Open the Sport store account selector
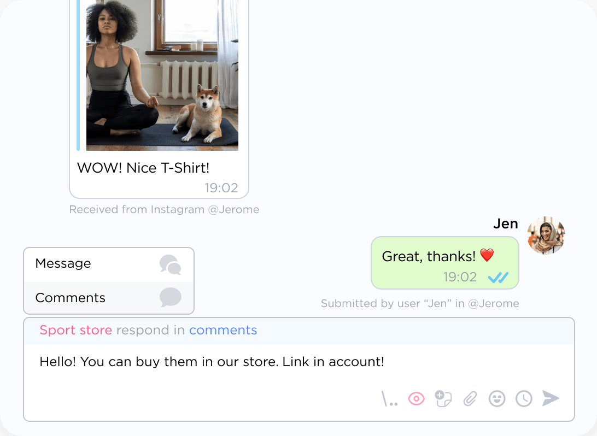The width and height of the screenshot is (597, 436). [x=76, y=330]
